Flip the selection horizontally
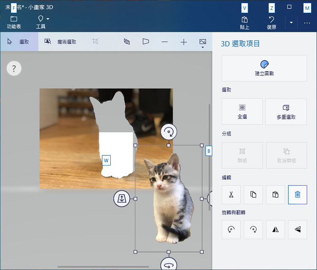Image resolution: width=317 pixels, height=270 pixels. (x=276, y=229)
